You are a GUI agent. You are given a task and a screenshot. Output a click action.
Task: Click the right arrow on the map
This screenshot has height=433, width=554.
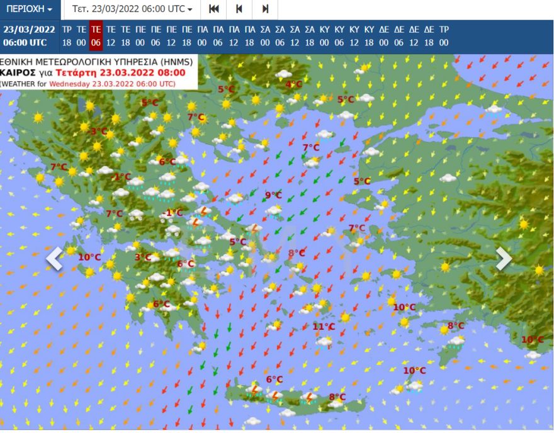(504, 258)
